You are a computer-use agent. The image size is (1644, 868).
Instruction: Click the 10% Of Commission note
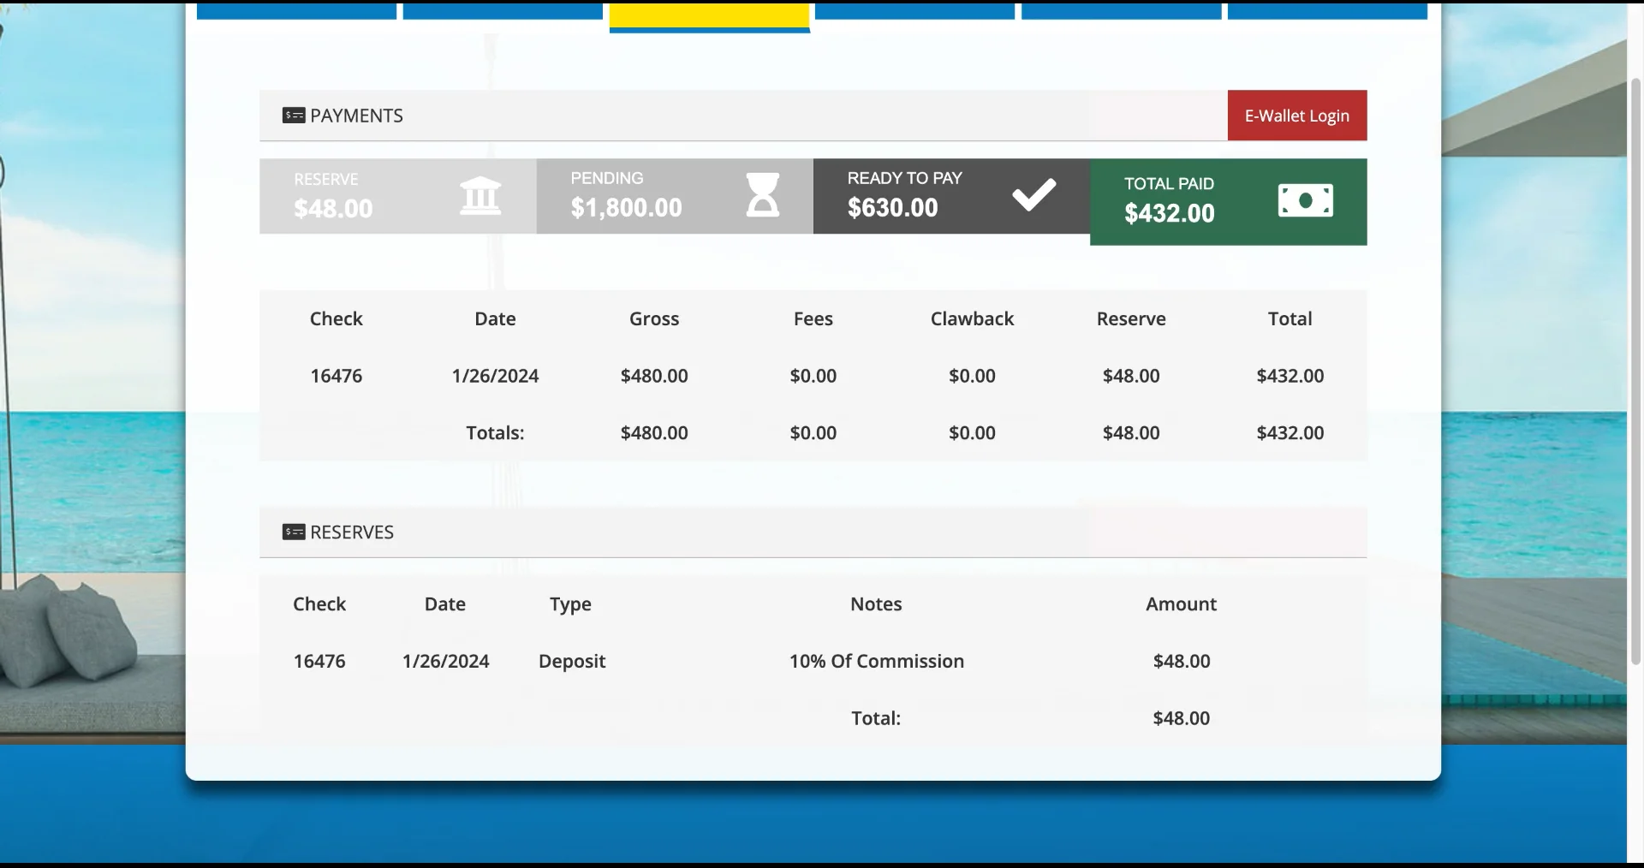(876, 661)
